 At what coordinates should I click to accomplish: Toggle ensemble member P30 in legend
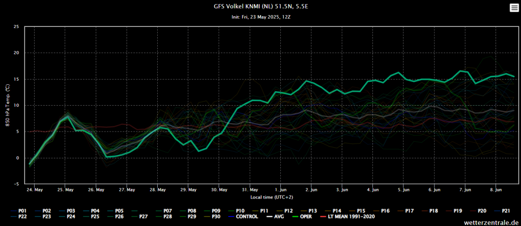pyautogui.click(x=212, y=217)
